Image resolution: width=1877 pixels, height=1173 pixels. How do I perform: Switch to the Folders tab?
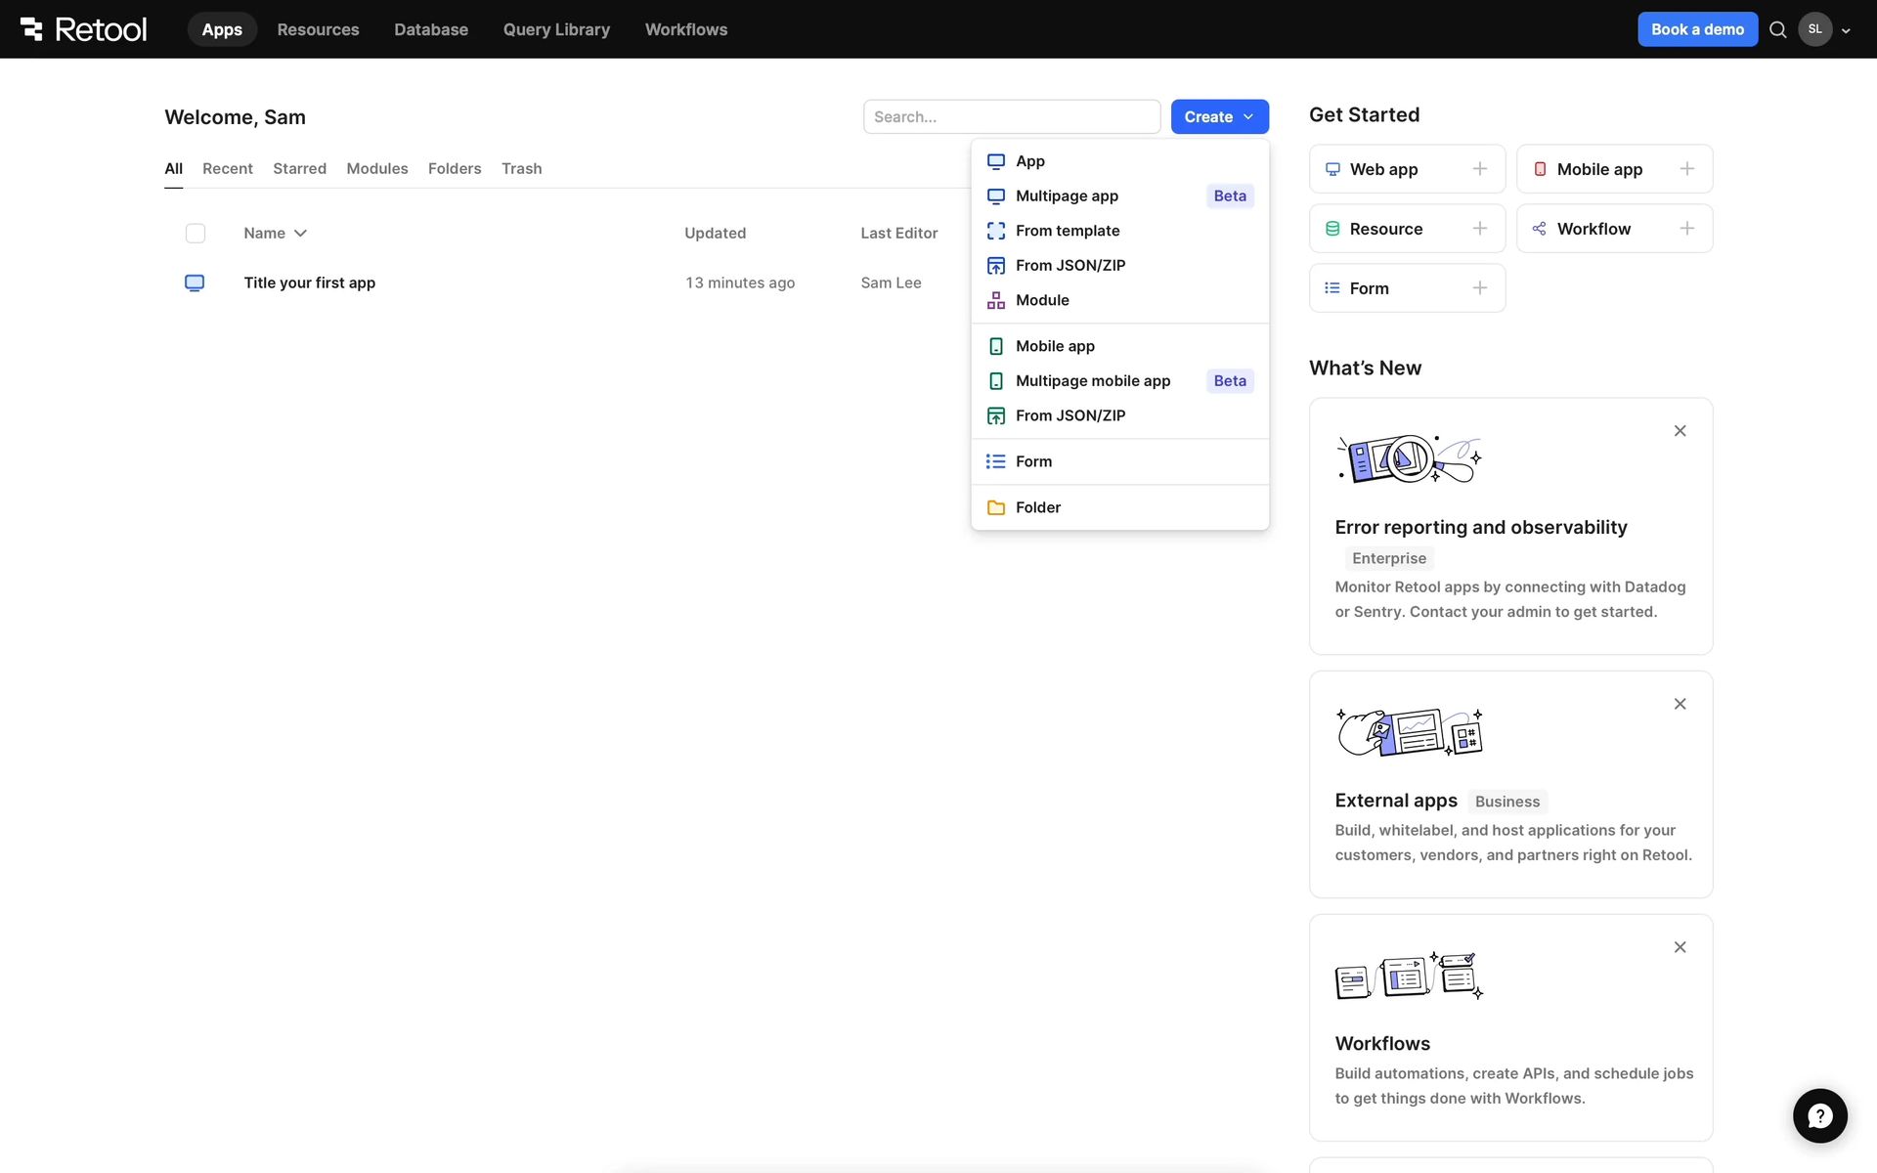click(455, 168)
